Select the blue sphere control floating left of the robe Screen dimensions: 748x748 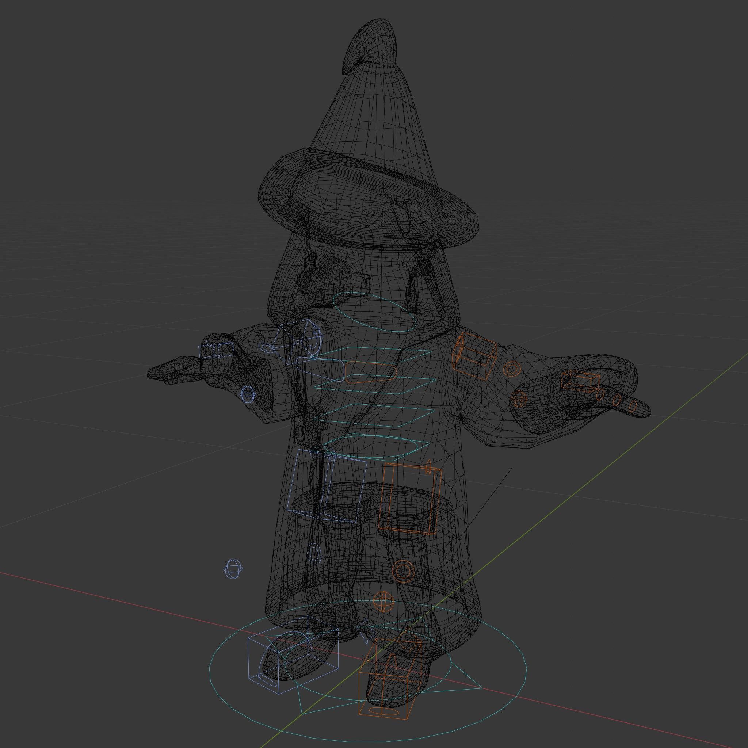(233, 569)
